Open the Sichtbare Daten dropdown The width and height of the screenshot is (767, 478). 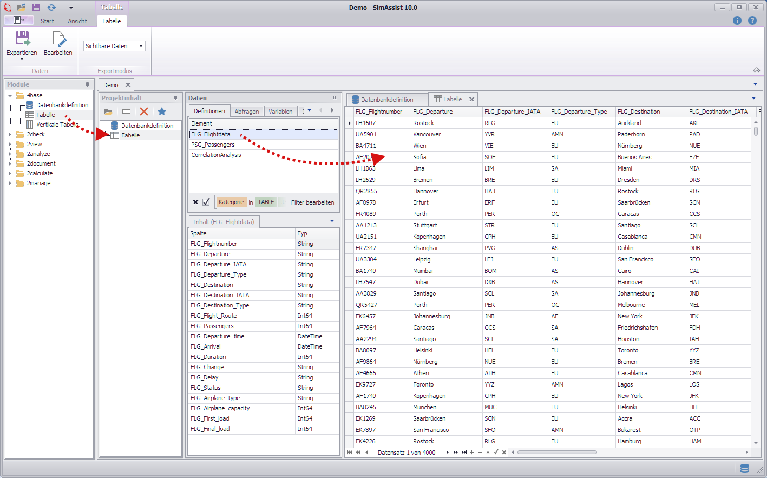click(140, 46)
